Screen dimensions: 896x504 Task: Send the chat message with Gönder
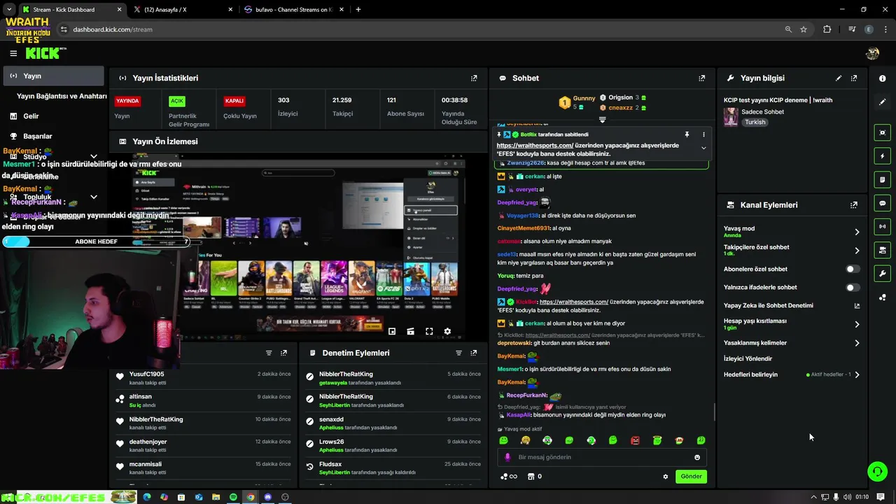pos(691,477)
